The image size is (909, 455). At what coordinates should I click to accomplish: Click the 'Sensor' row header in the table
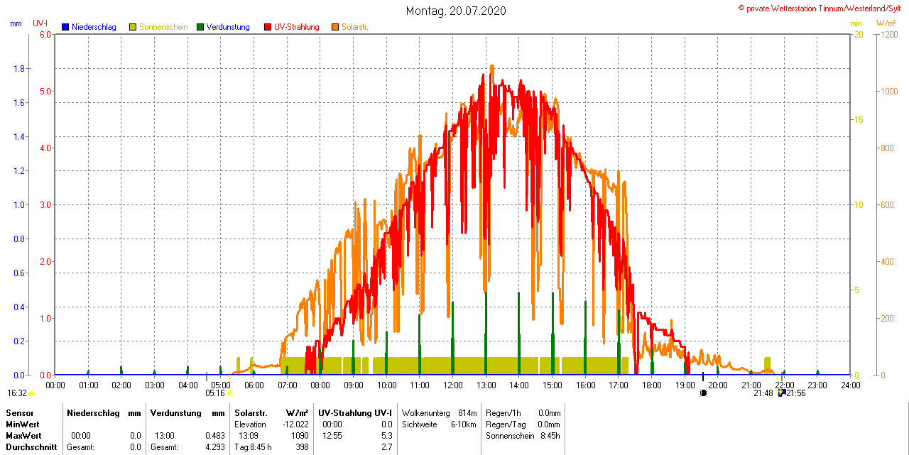point(20,412)
